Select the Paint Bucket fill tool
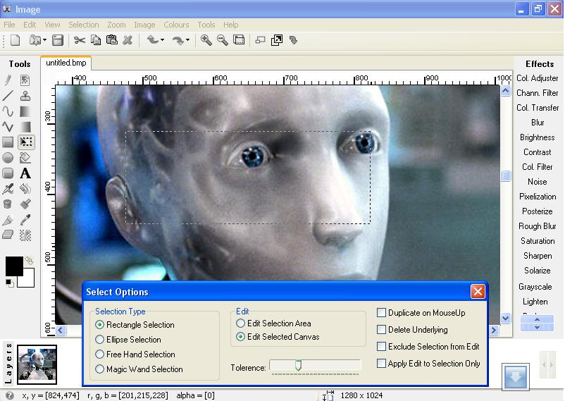This screenshot has width=565, height=401. [x=25, y=158]
